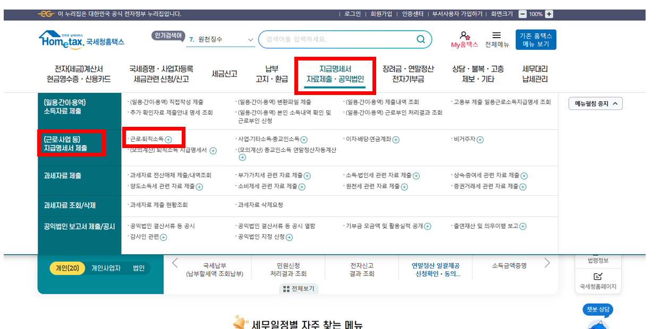Click the 전체메뉴 hamburger icon

click(x=496, y=36)
